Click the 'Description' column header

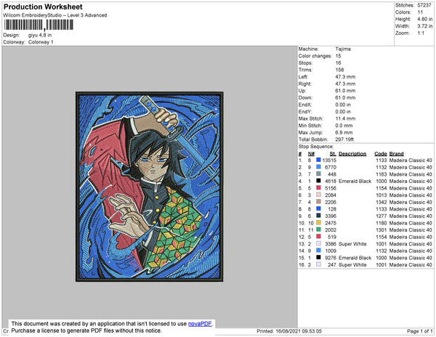[x=352, y=154]
